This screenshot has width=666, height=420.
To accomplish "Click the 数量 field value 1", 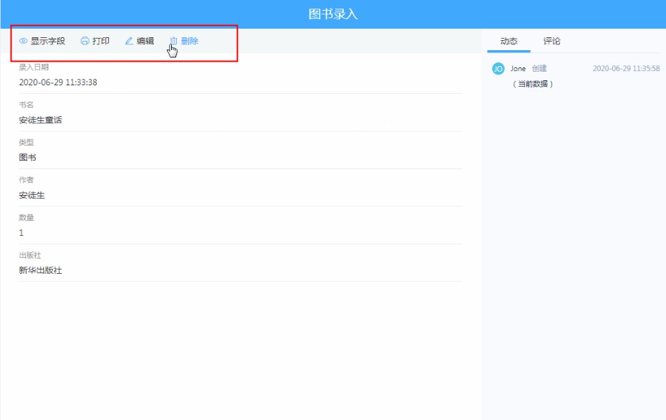I will [x=21, y=233].
